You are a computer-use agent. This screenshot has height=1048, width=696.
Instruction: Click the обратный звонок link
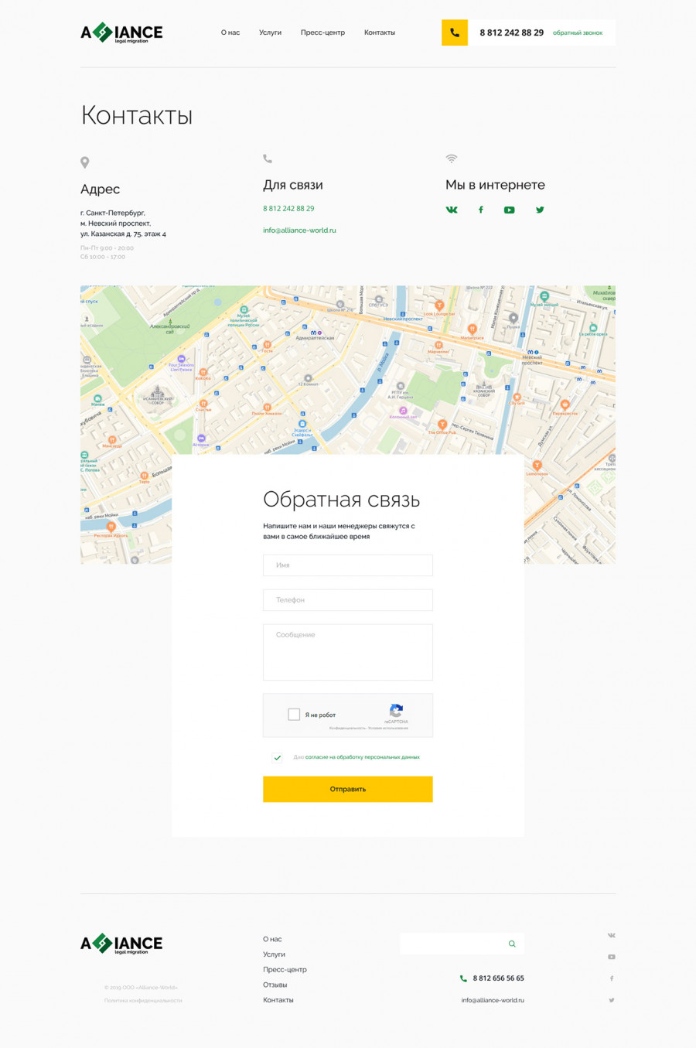click(578, 32)
